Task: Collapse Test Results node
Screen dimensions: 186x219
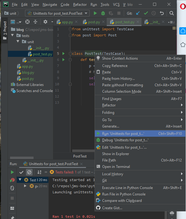Action: (x=20, y=180)
